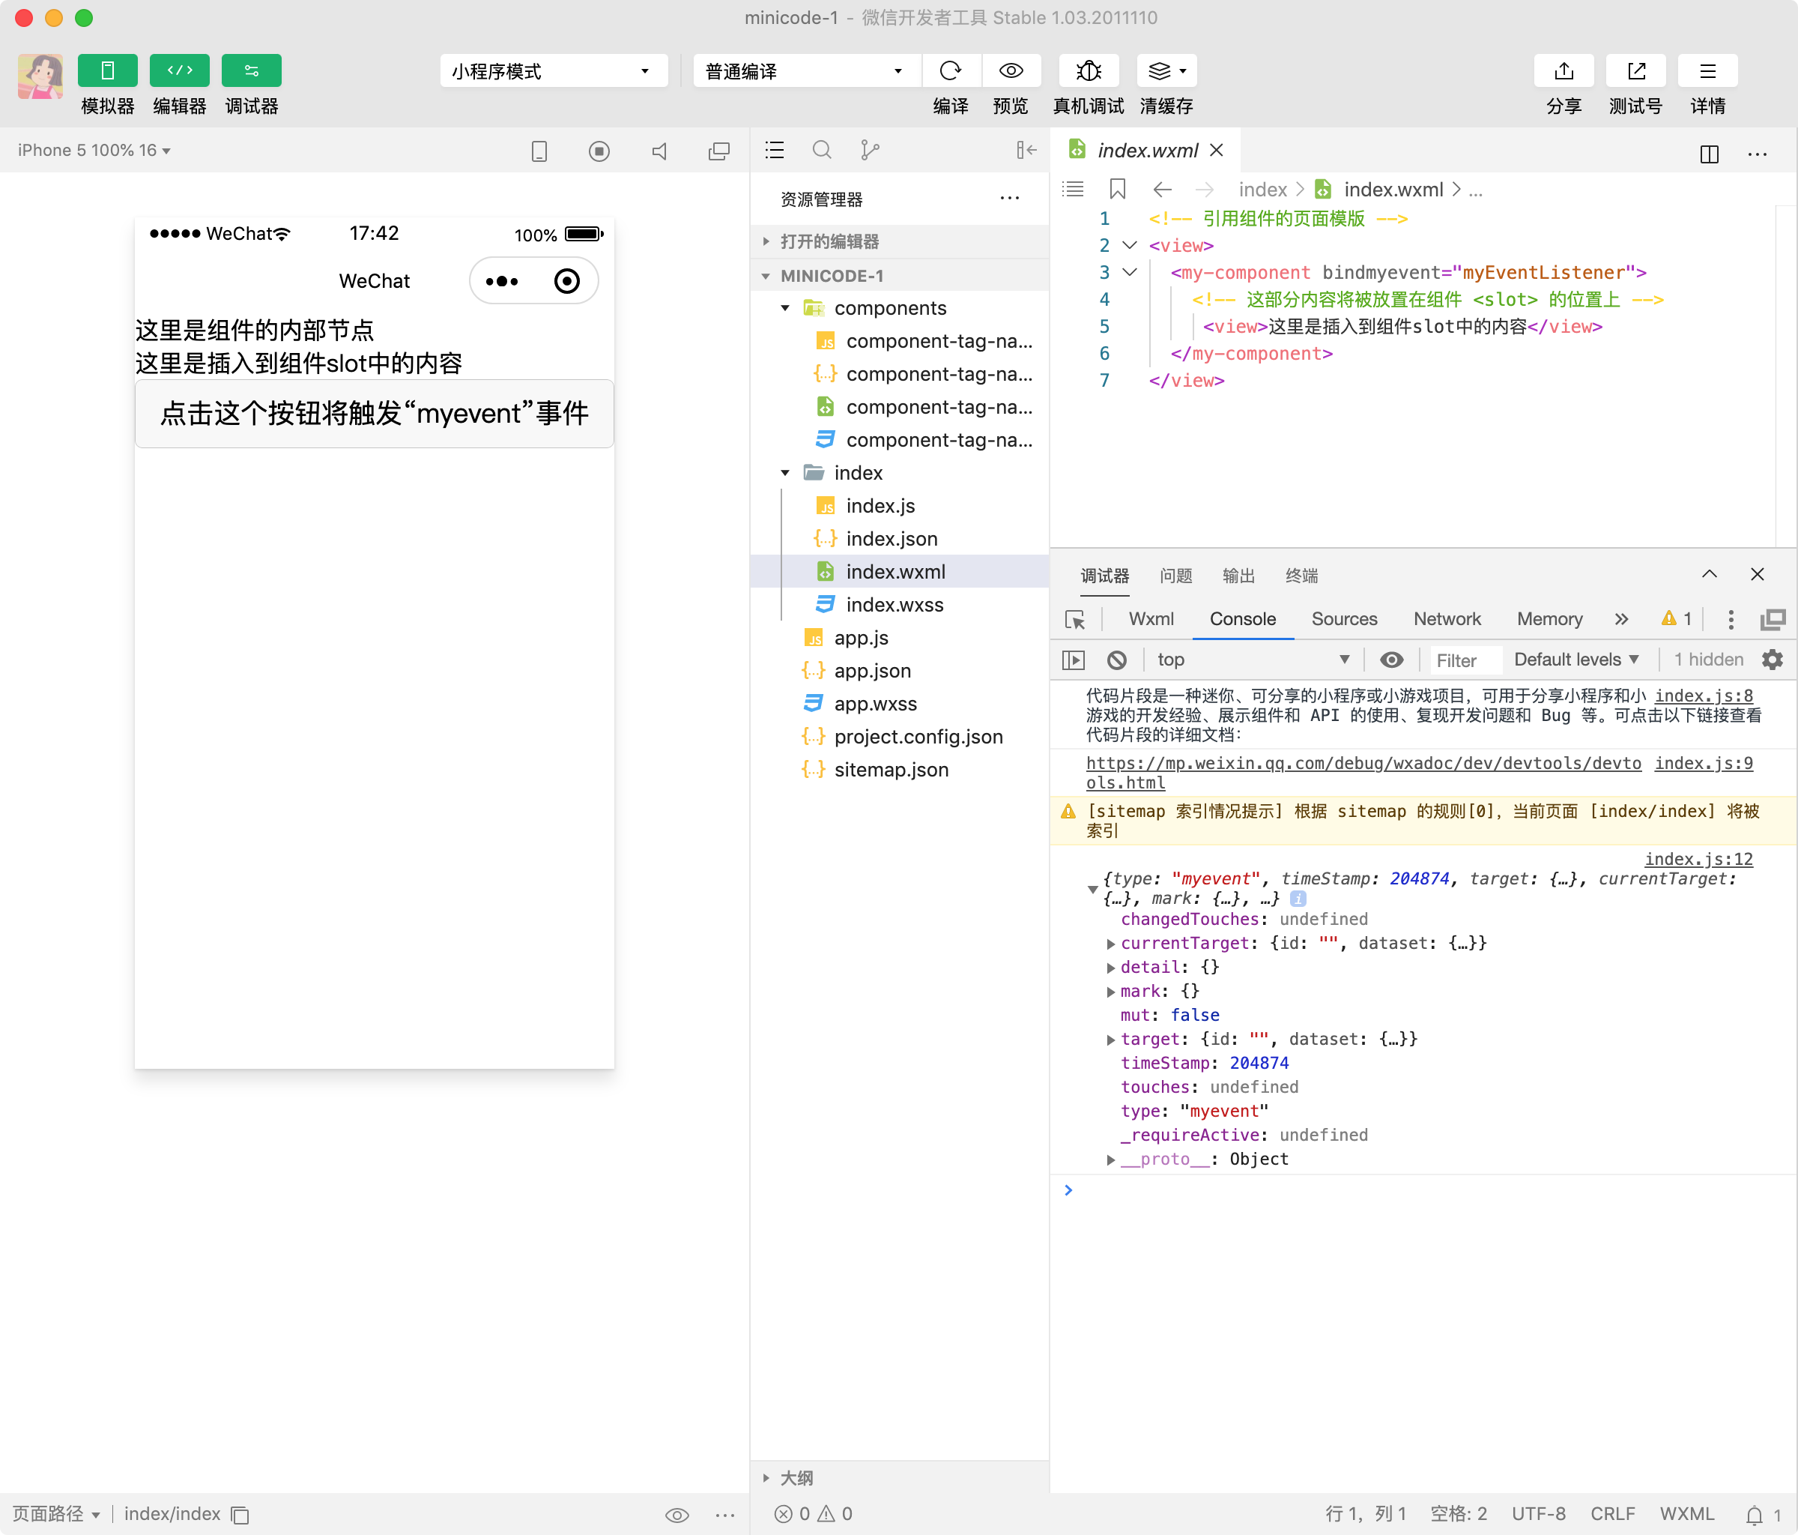Viewport: 1798px width, 1535px height.
Task: Click the clear console icon
Action: coord(1117,660)
